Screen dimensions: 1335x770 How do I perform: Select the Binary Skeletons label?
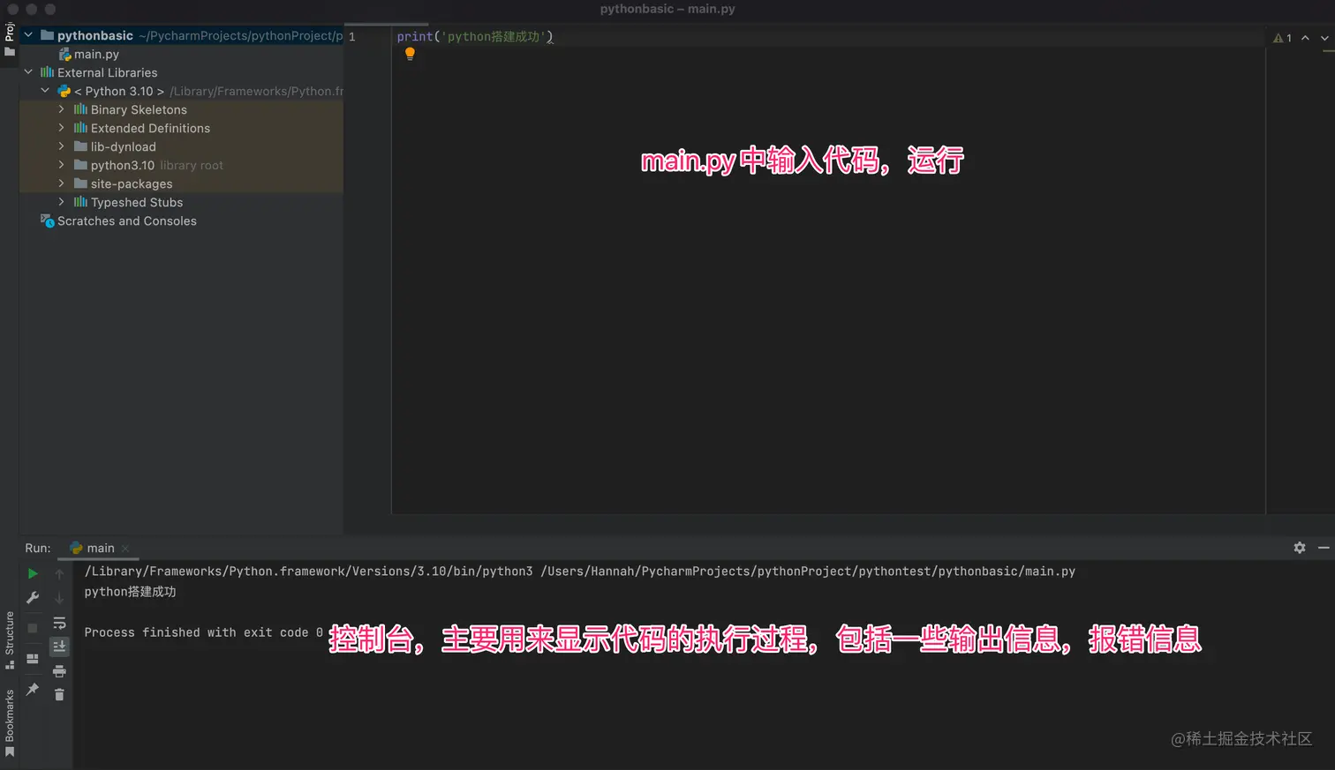click(139, 109)
